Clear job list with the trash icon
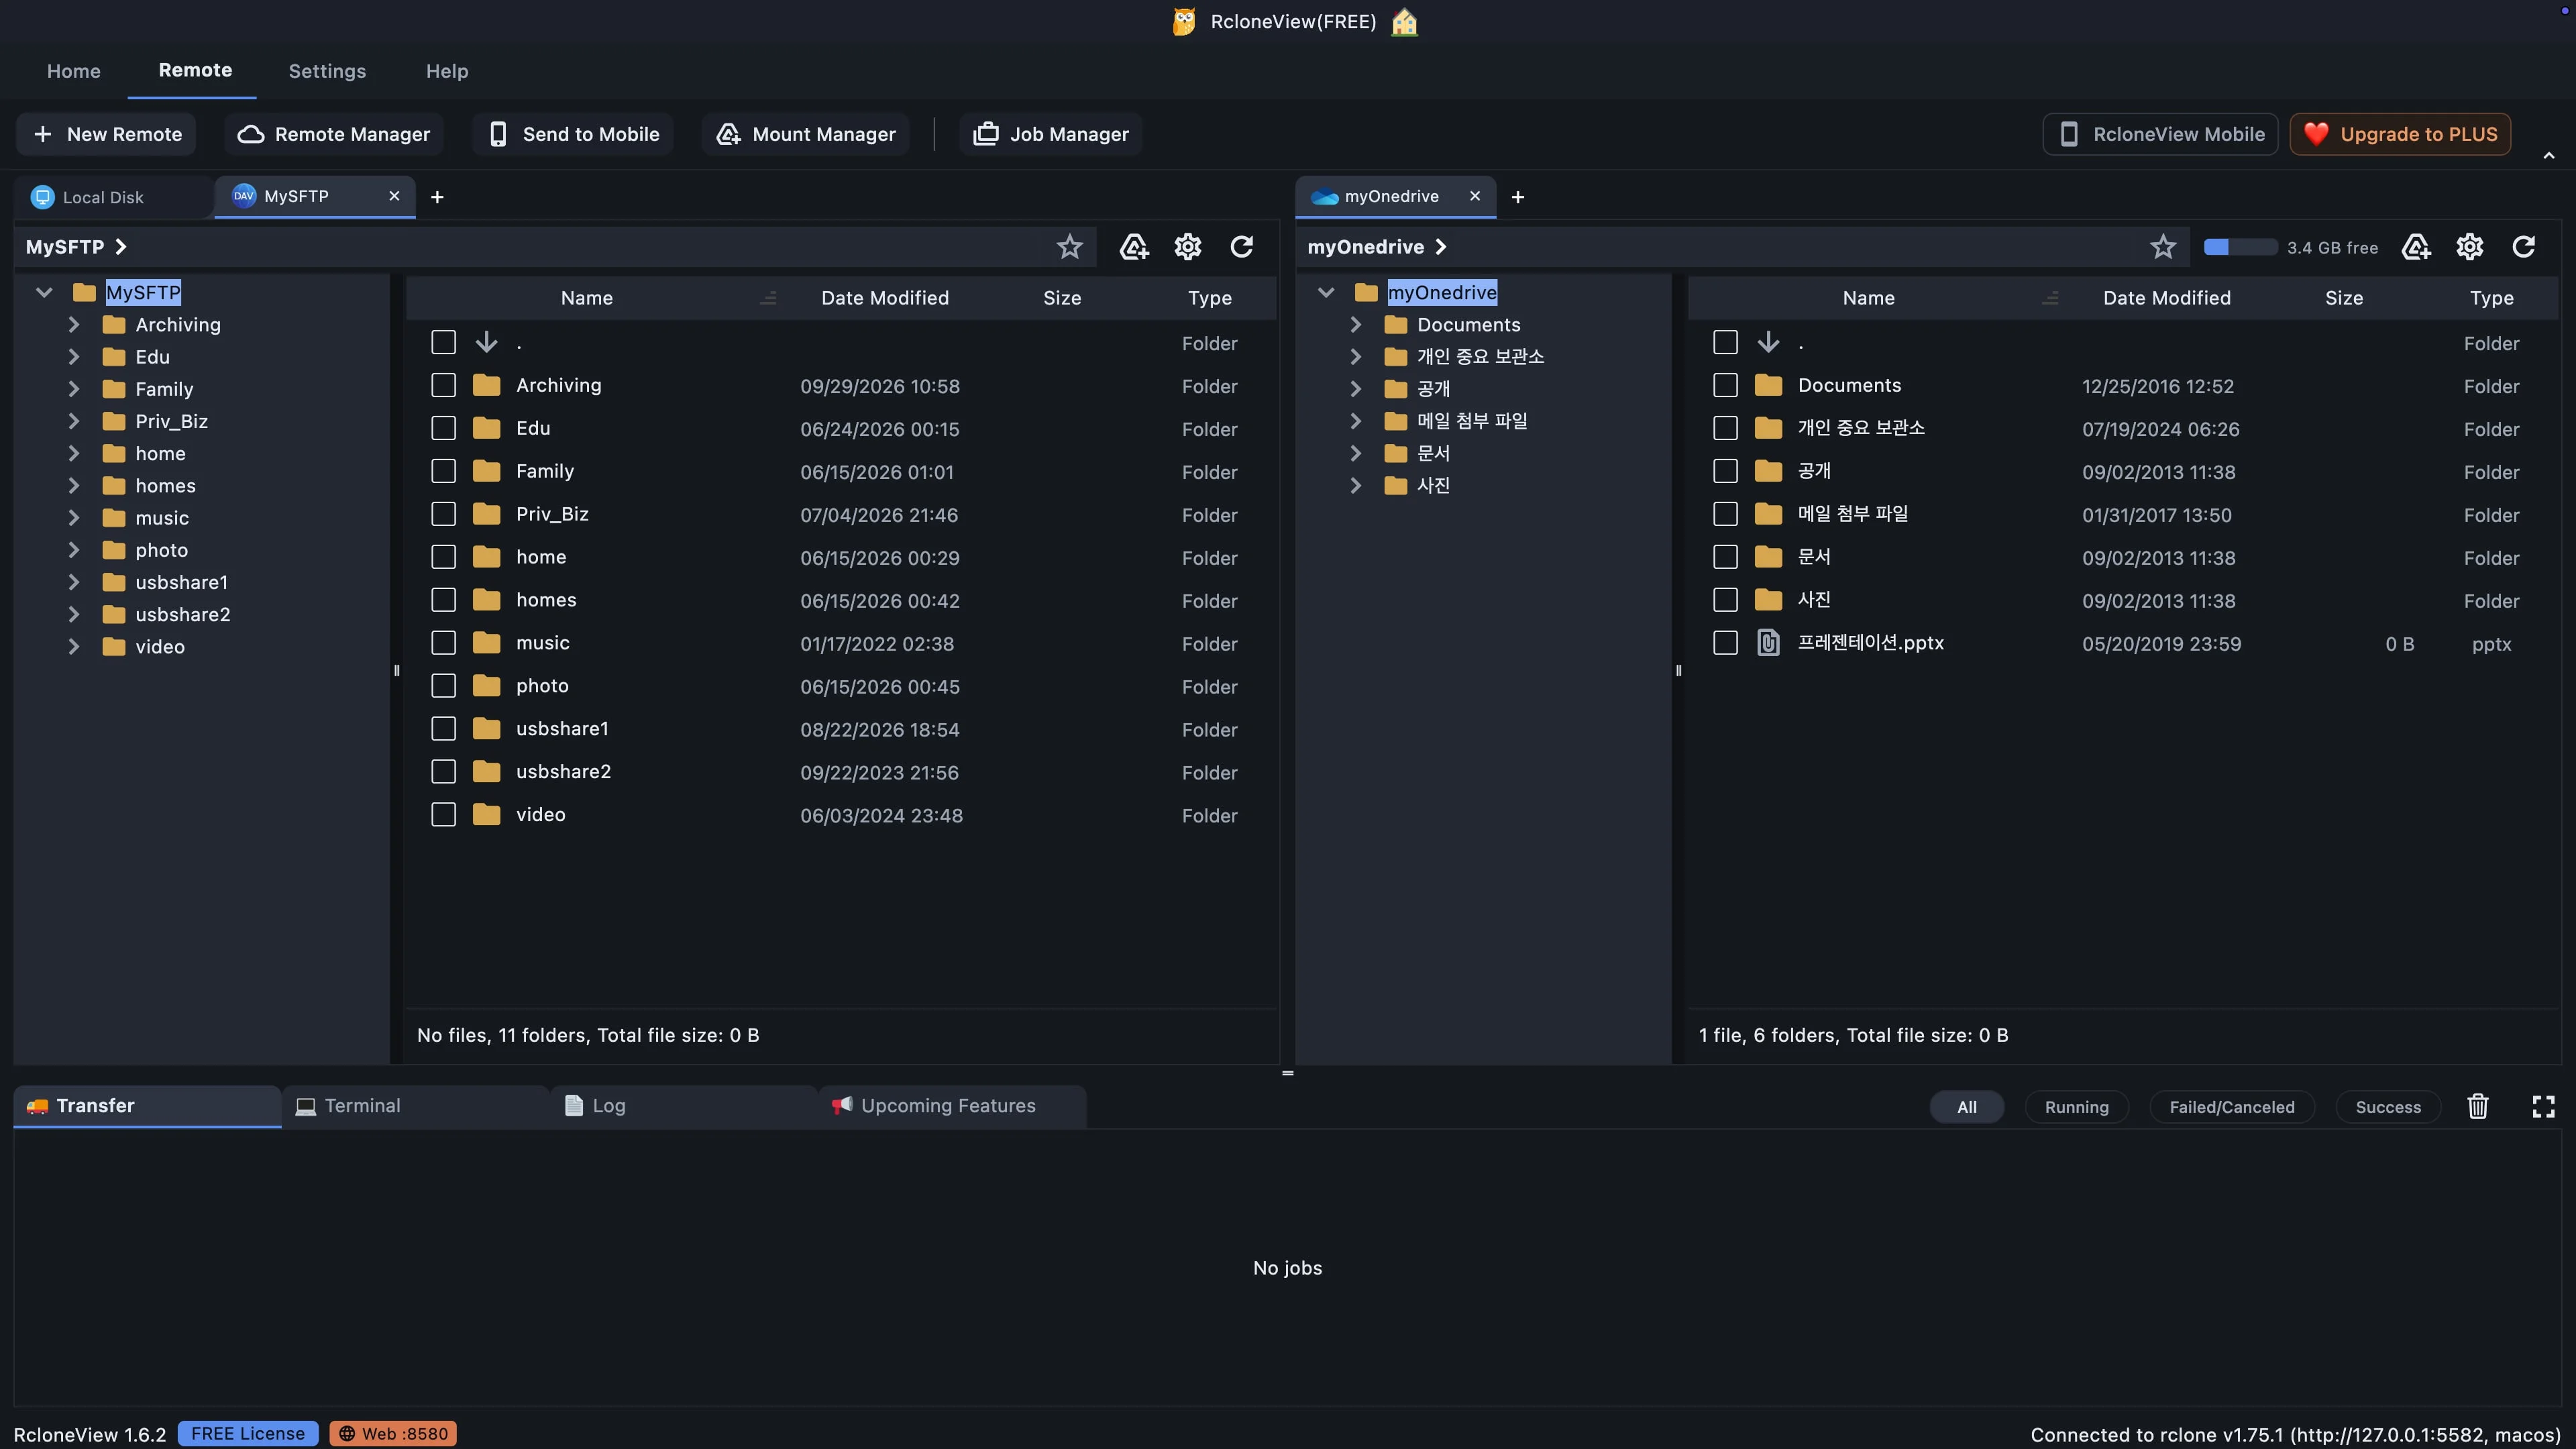Screen dimensions: 2576x1449 (x=2477, y=1106)
